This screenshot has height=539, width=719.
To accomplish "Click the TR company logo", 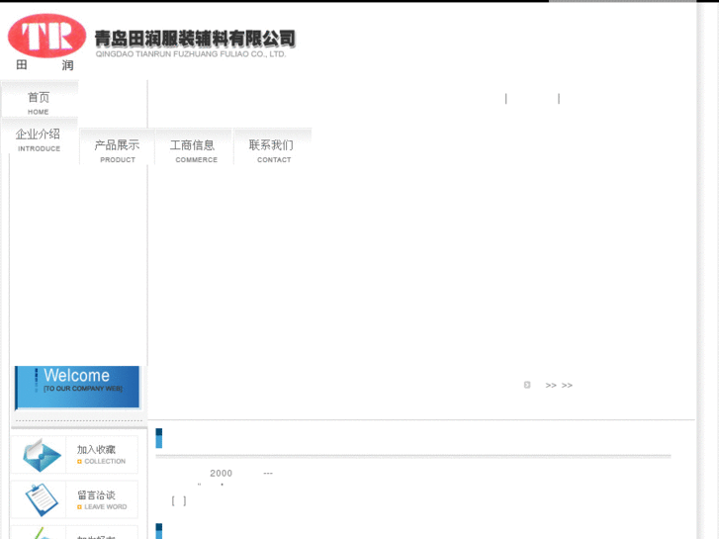I will 46,36.
